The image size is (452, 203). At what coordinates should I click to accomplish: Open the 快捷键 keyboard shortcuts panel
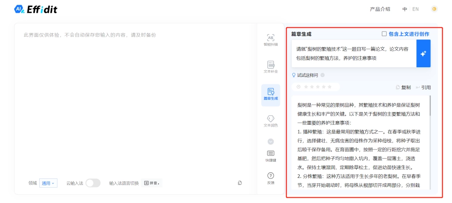pos(271,156)
